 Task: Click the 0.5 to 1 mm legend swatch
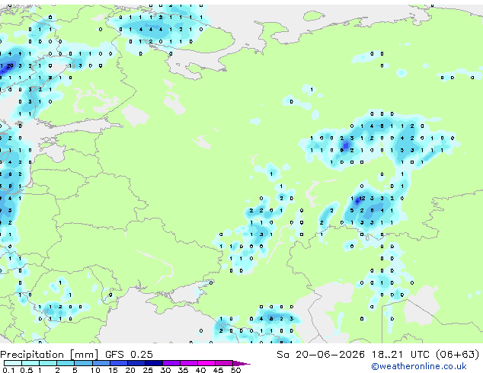click(x=30, y=363)
